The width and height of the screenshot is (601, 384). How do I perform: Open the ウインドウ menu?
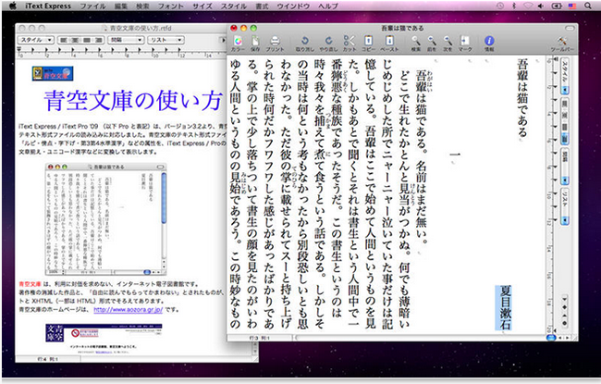coord(294,6)
